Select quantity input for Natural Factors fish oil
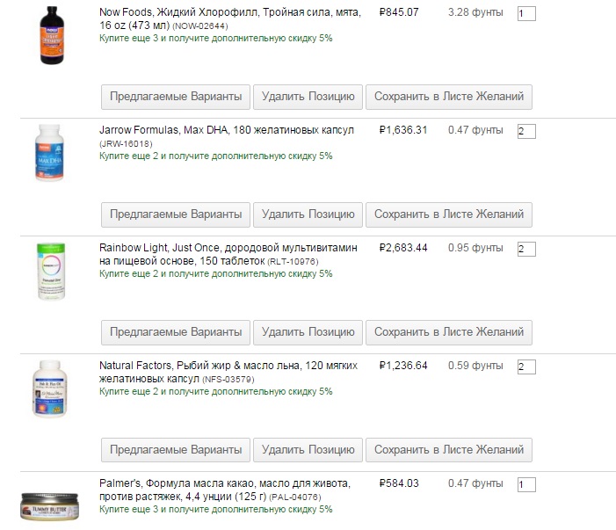 (526, 367)
